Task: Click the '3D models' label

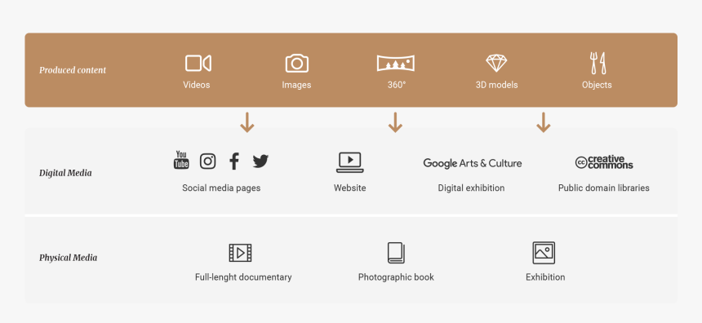Action: (x=496, y=85)
